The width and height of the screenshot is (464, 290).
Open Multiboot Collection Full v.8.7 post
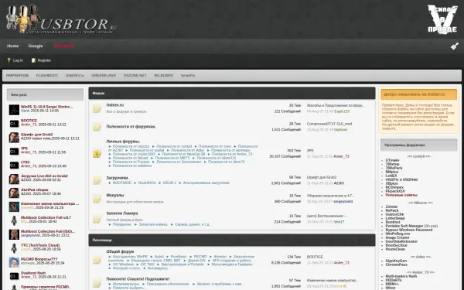click(46, 217)
